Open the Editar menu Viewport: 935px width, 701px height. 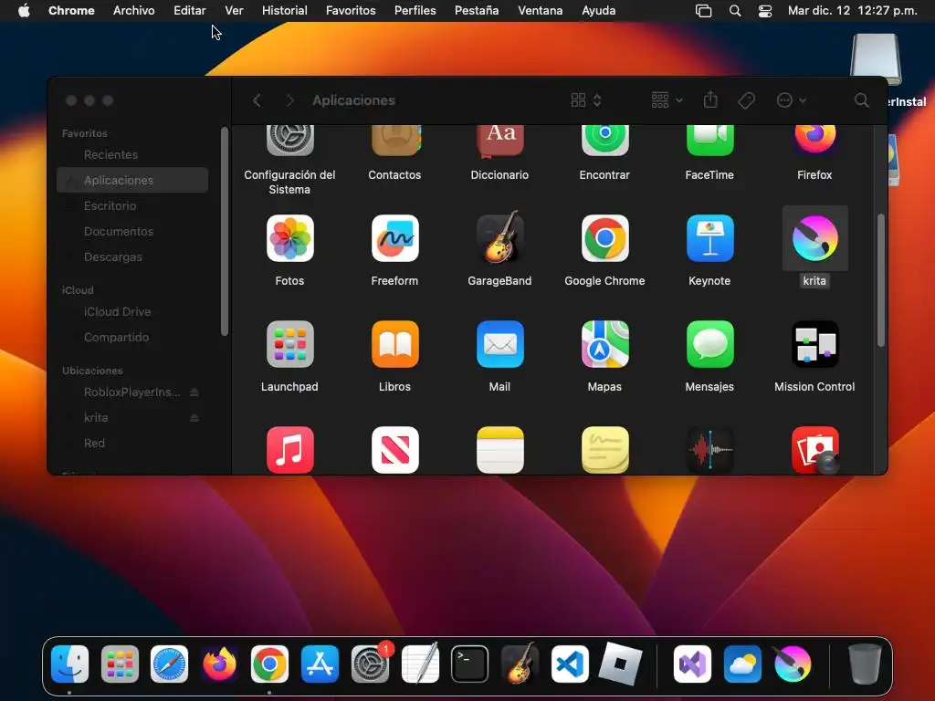[x=190, y=11]
